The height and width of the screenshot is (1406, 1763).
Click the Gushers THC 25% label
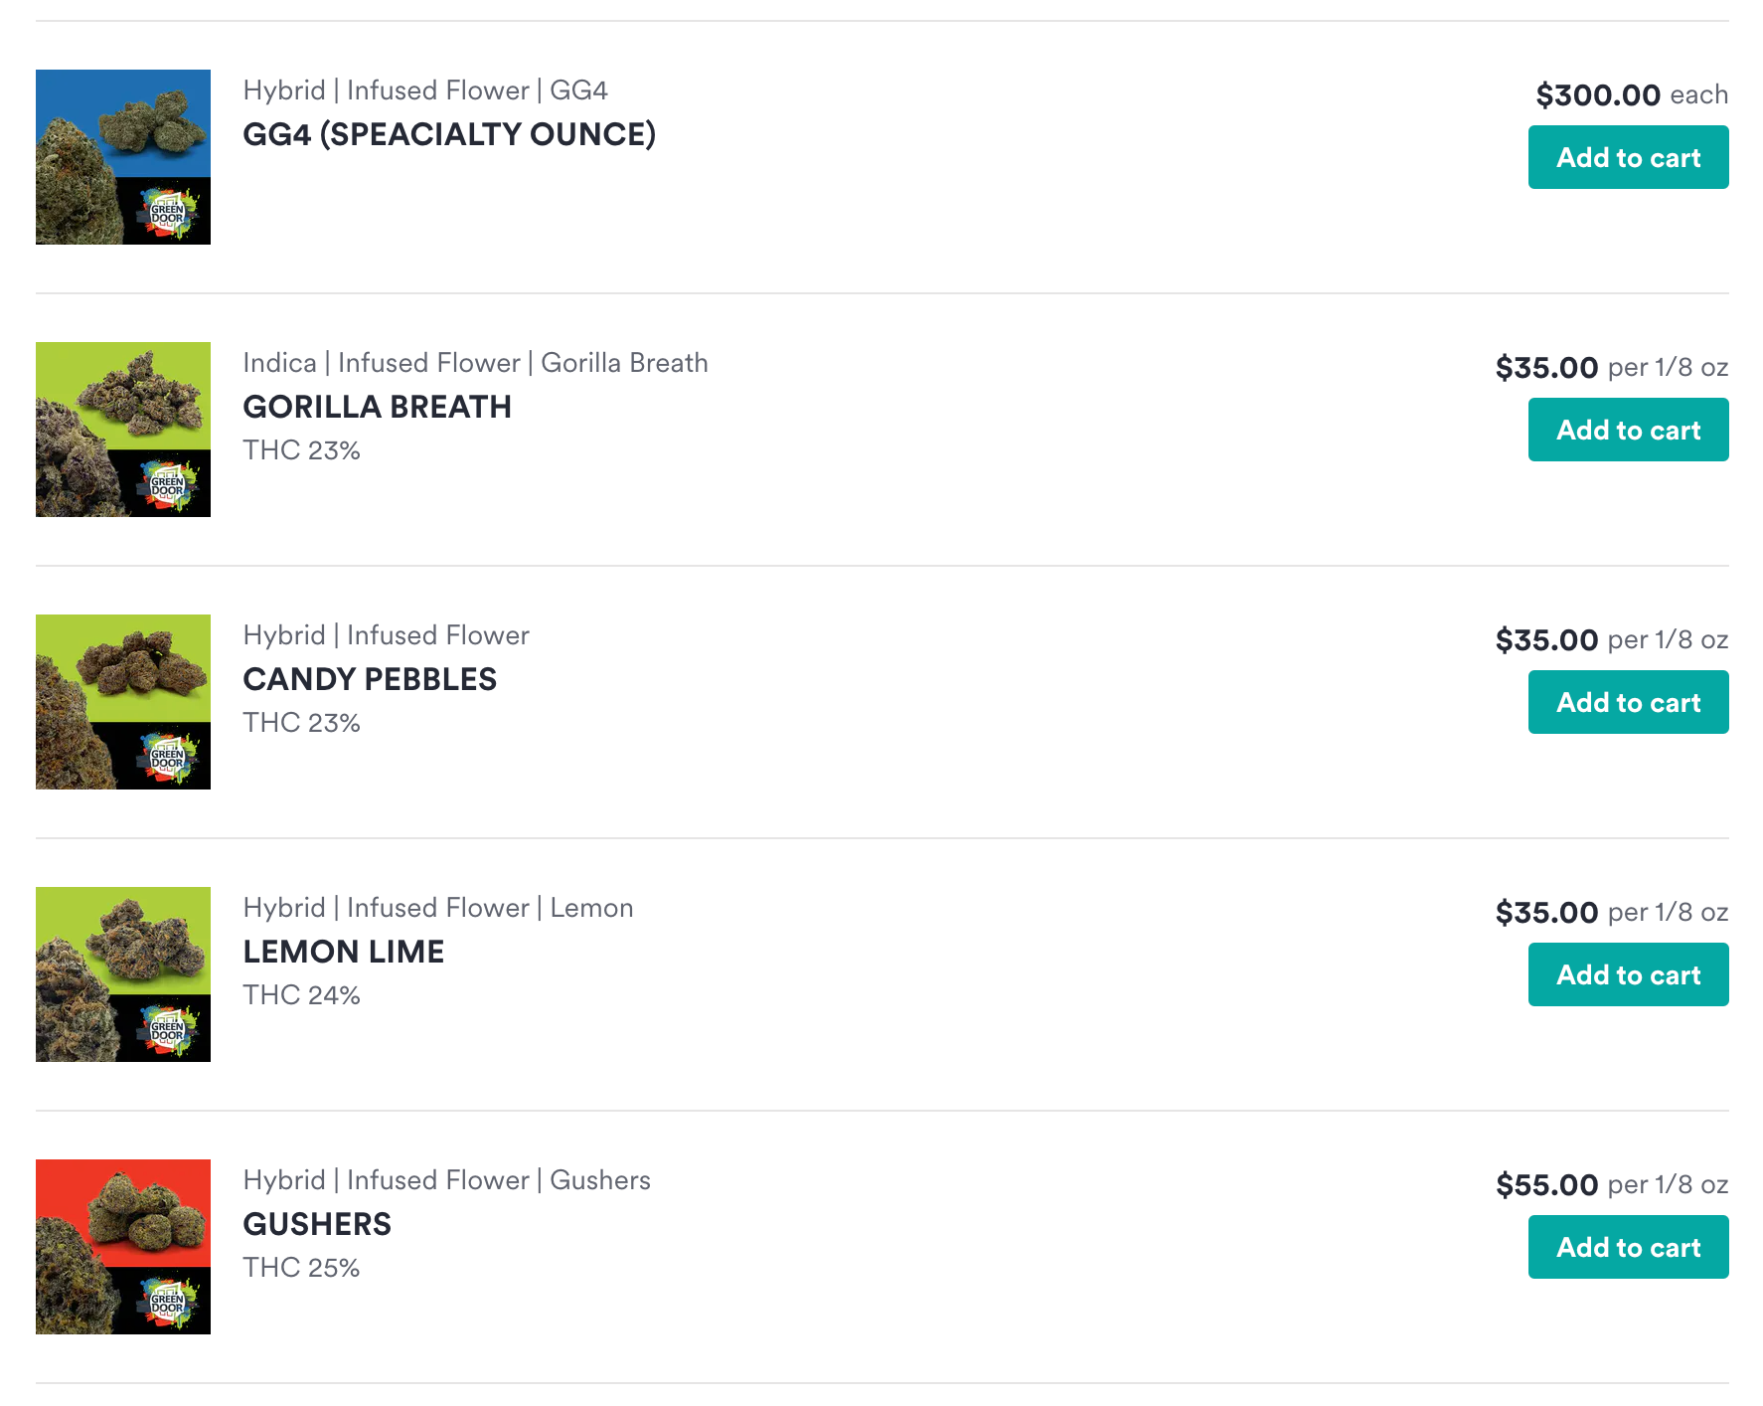[x=301, y=1268]
